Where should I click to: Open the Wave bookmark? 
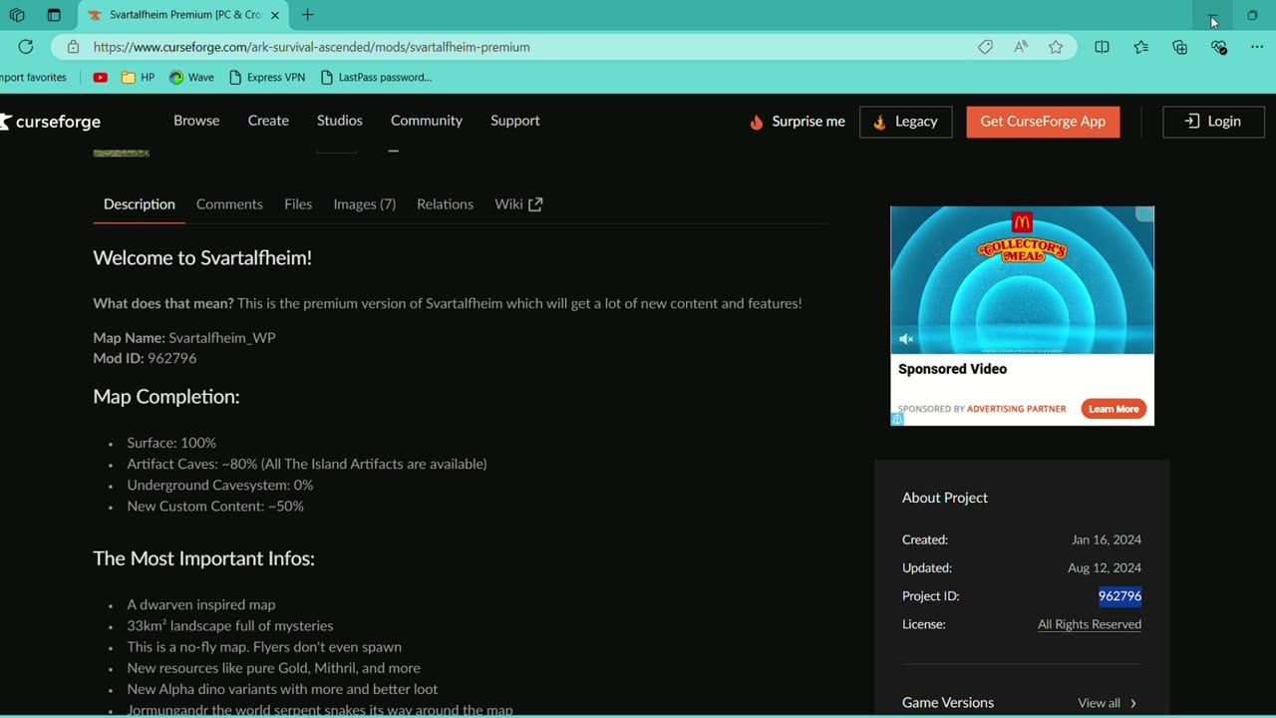(x=191, y=77)
